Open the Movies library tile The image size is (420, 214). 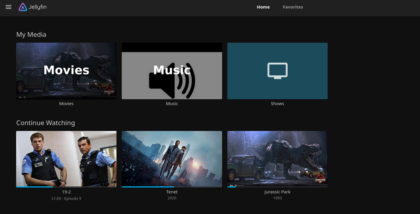point(66,71)
